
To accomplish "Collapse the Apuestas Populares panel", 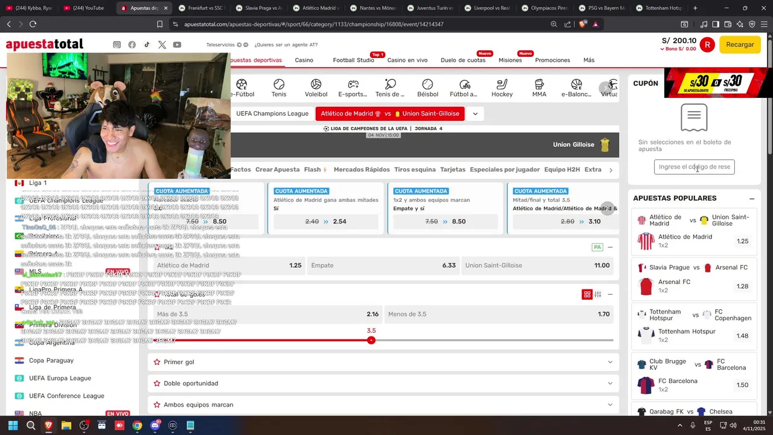I will pos(752,199).
